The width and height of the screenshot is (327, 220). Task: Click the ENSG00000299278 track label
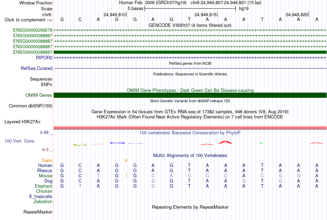click(x=33, y=30)
